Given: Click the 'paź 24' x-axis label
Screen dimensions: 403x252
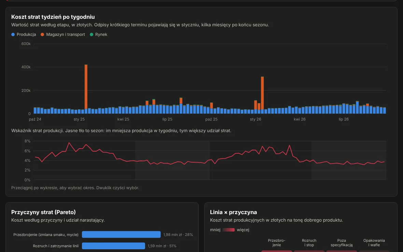Looking at the screenshot, I should coord(35,119).
